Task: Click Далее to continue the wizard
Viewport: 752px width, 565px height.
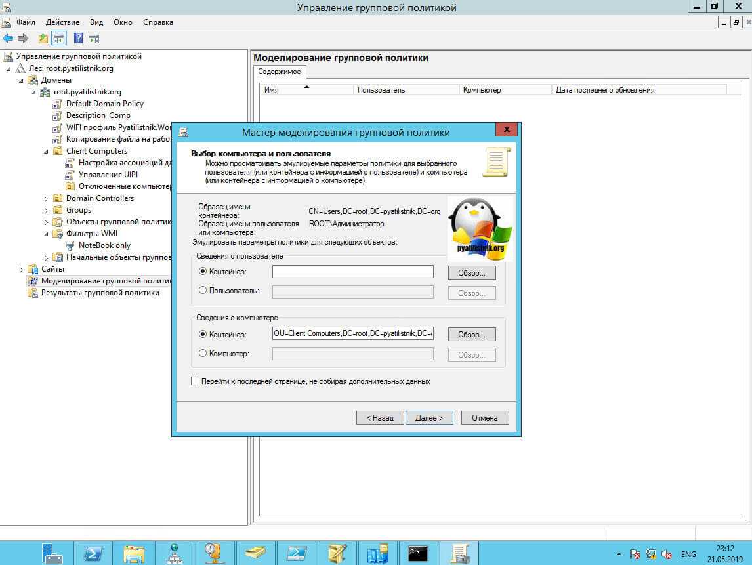Action: pos(429,418)
